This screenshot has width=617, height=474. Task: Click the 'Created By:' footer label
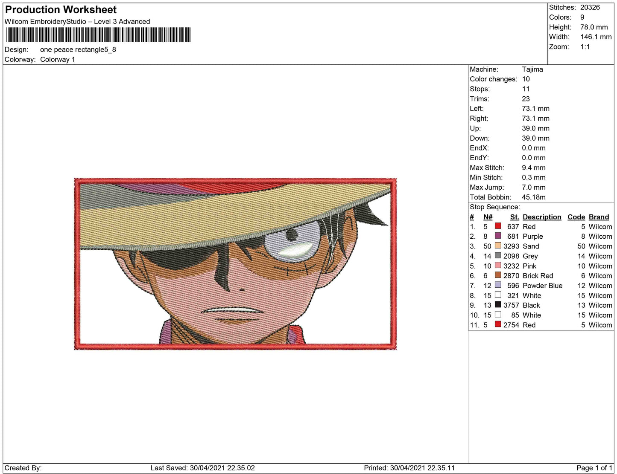[x=23, y=468]
